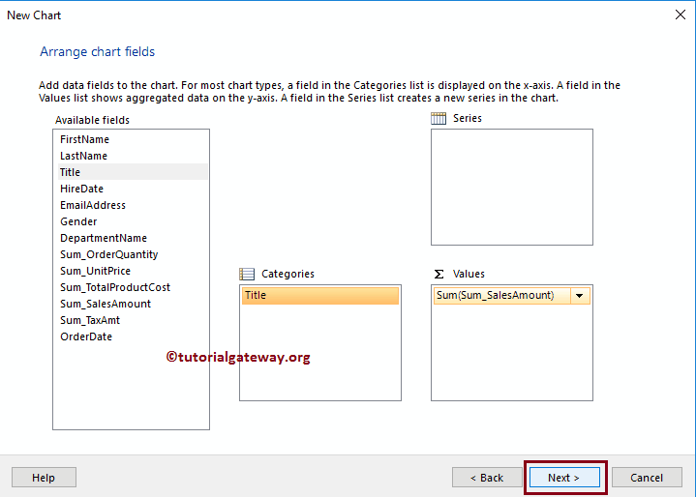
Task: Click the Series table icon
Action: pyautogui.click(x=439, y=119)
